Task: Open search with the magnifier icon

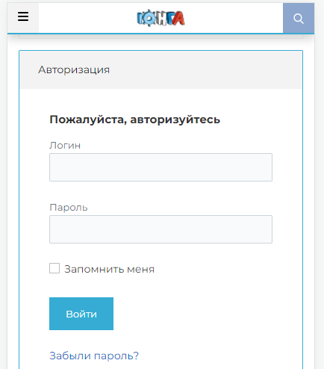Action: click(x=299, y=18)
